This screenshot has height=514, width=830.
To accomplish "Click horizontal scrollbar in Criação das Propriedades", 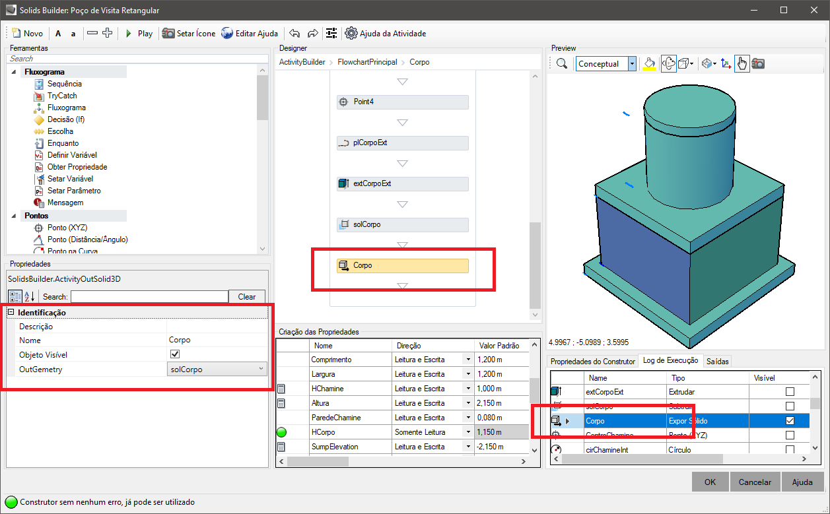I will [x=403, y=462].
